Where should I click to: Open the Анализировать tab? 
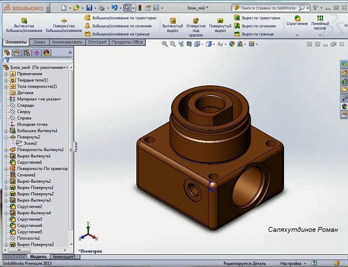(68, 42)
